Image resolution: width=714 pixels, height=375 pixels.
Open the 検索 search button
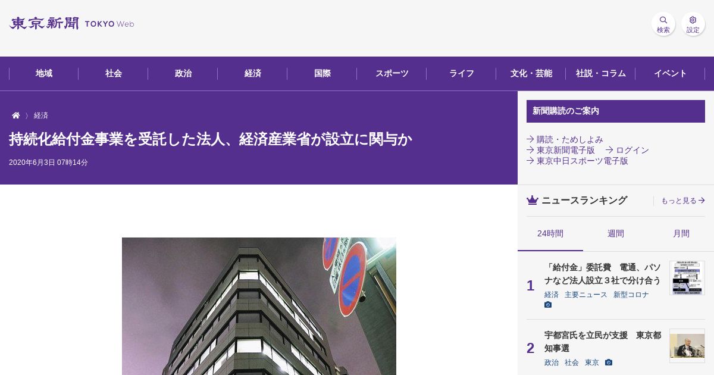click(x=663, y=24)
